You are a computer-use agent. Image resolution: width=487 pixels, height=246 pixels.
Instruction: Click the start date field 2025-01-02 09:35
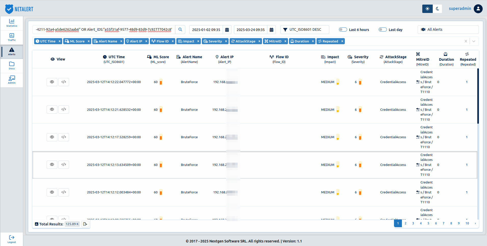(x=206, y=30)
